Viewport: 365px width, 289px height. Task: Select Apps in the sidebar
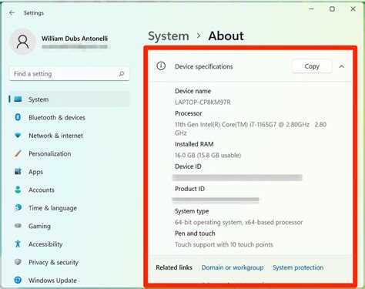69,172
